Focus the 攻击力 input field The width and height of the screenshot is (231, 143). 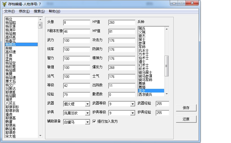coord(122,41)
